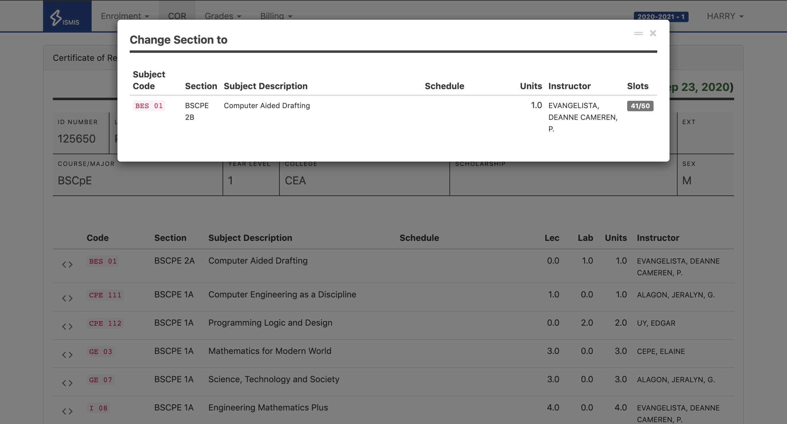Click change-section arrows for GE 07 row
Screen dimensions: 787x424
click(67, 383)
